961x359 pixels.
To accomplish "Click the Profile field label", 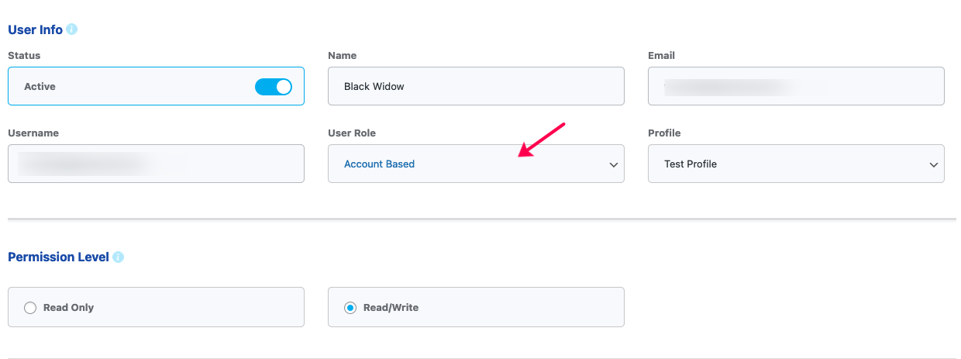I will tap(664, 133).
